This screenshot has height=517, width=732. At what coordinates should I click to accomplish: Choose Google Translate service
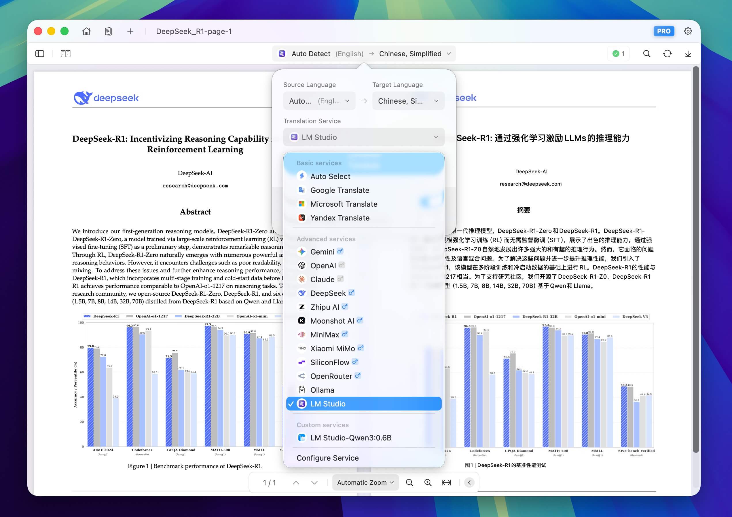coord(364,190)
